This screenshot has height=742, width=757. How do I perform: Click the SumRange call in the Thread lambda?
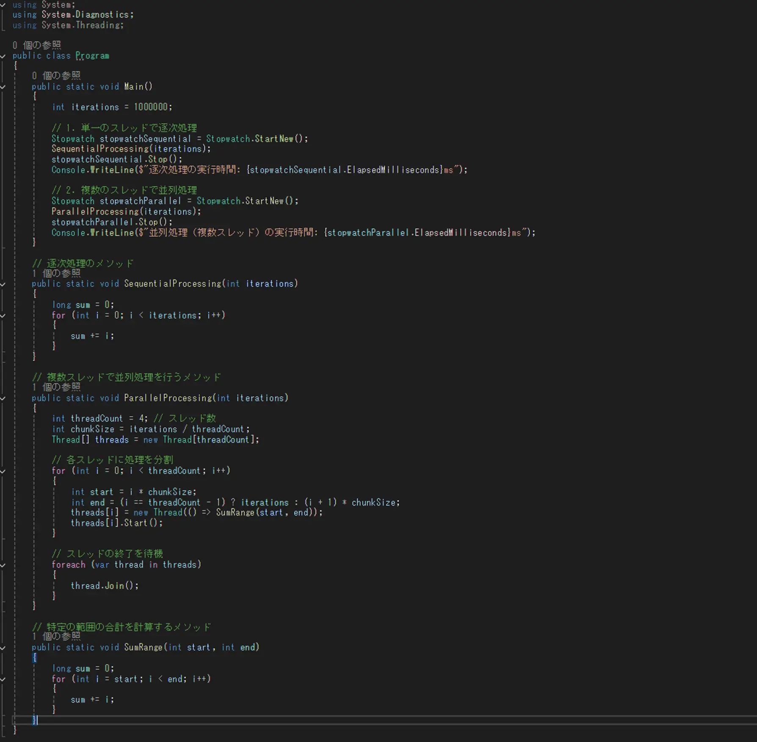(x=235, y=512)
